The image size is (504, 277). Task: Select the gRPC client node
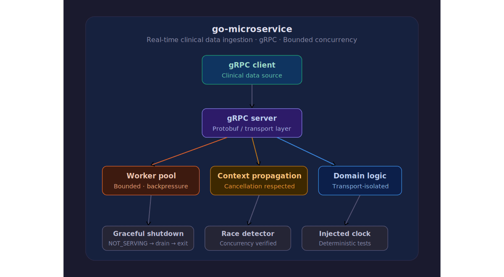pos(252,70)
